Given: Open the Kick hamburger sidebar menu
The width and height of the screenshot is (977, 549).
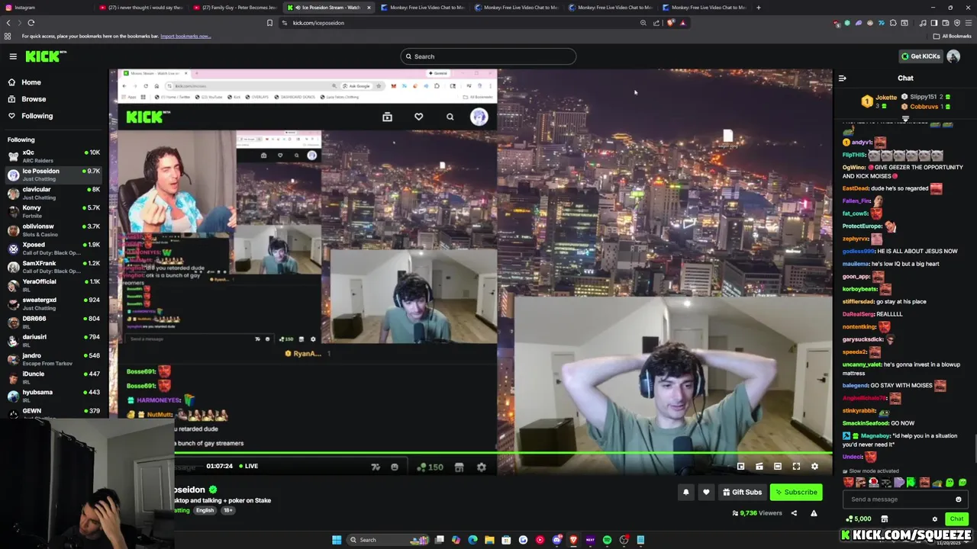Looking at the screenshot, I should tap(13, 56).
